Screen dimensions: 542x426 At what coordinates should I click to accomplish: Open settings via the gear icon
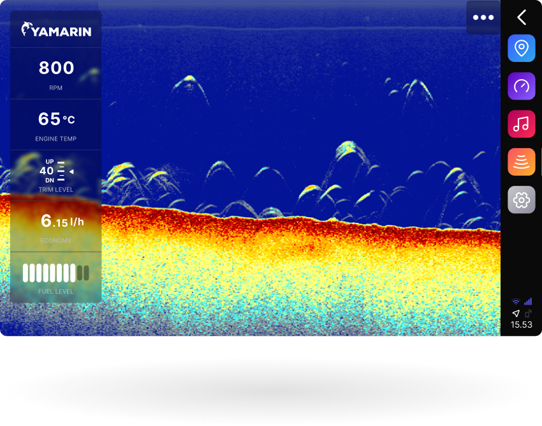[x=521, y=200]
